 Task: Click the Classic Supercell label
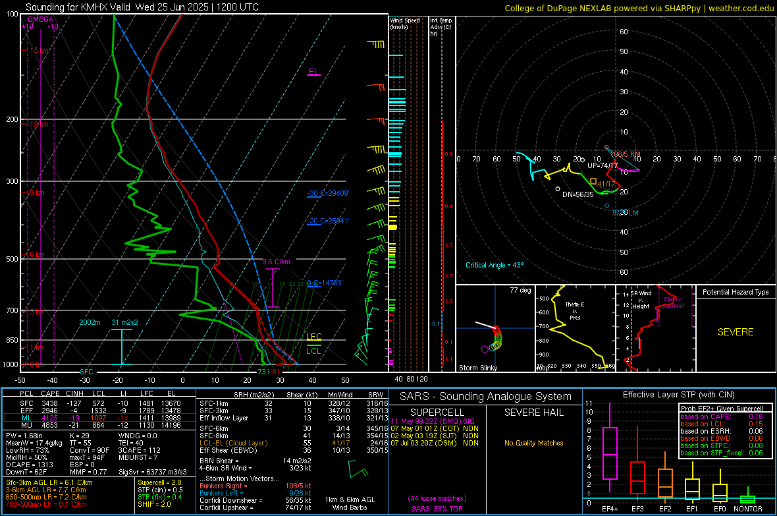click(673, 302)
